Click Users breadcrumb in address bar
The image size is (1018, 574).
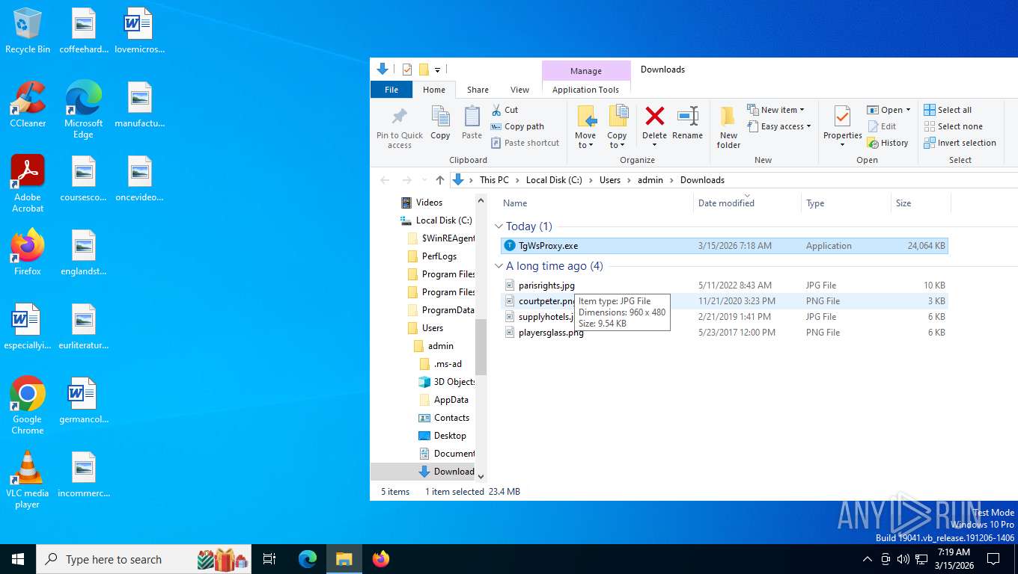coord(610,180)
